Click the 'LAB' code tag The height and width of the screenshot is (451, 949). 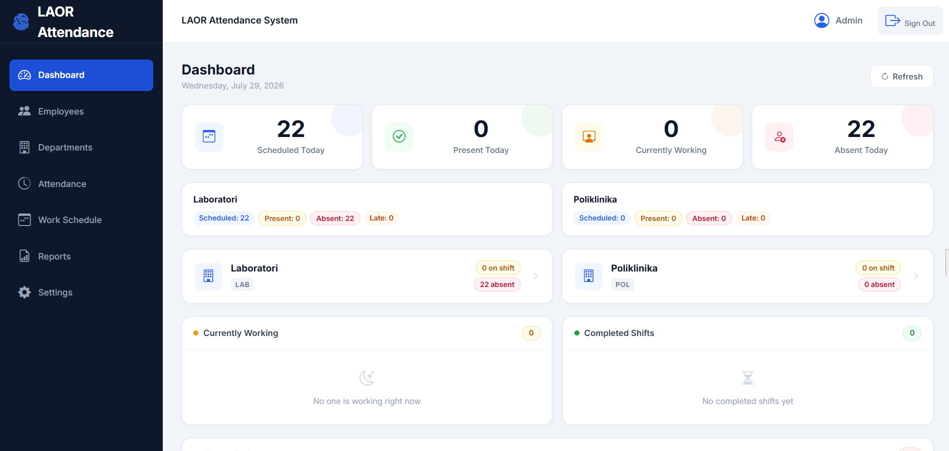point(242,284)
